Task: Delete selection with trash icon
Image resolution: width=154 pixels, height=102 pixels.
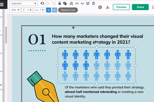Action: click(93, 4)
